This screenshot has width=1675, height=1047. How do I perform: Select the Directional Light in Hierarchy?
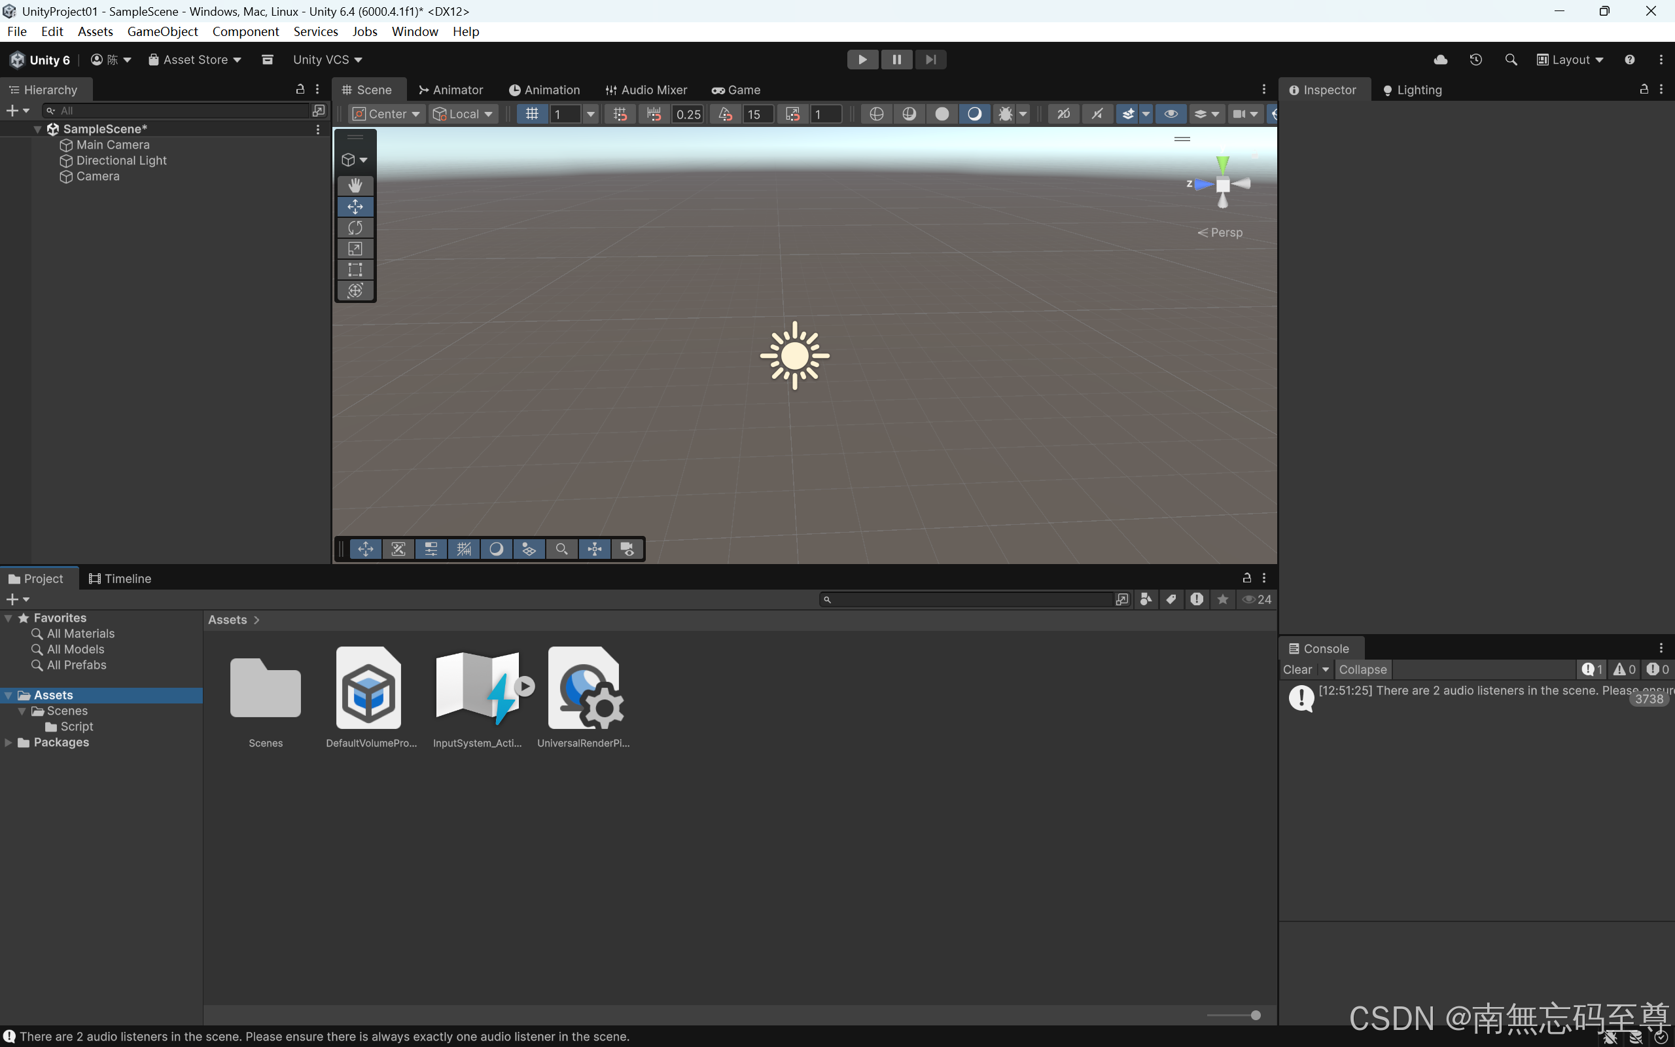(x=121, y=161)
